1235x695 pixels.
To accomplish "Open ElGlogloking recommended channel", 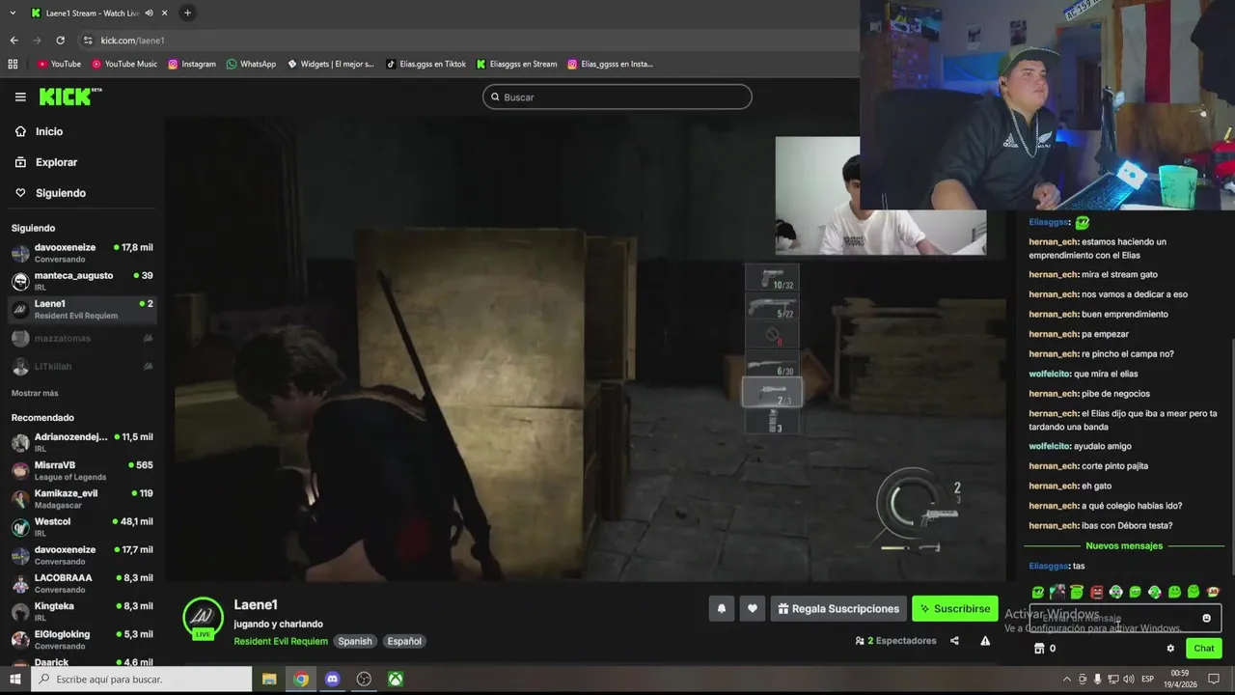I will [x=82, y=639].
